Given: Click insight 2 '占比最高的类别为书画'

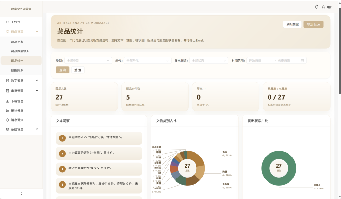Looking at the screenshot, I should (99, 153).
